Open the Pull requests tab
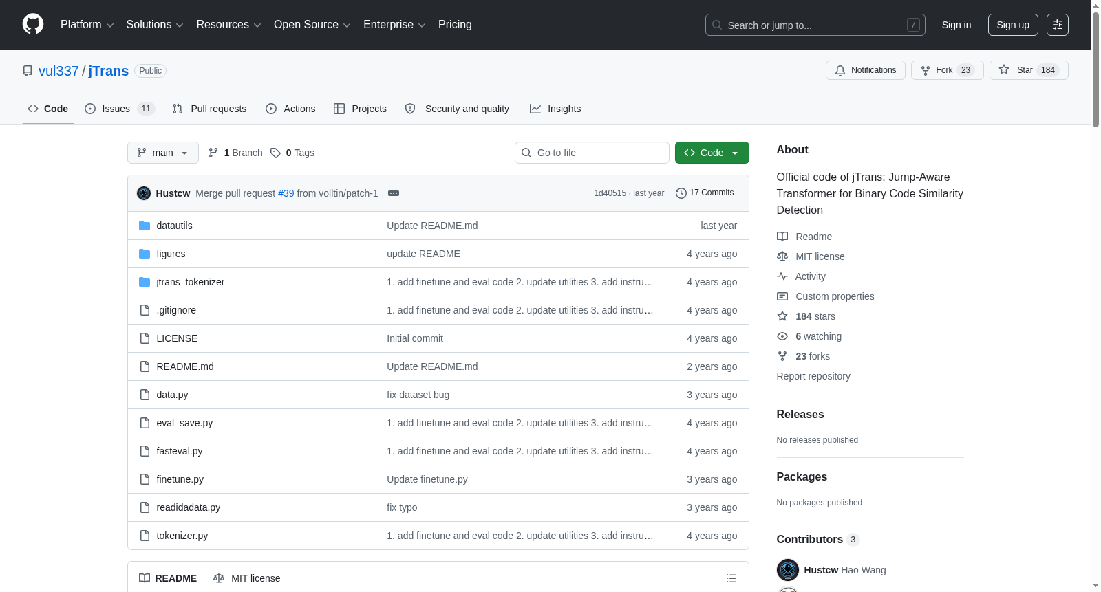1101x592 pixels. click(x=209, y=109)
